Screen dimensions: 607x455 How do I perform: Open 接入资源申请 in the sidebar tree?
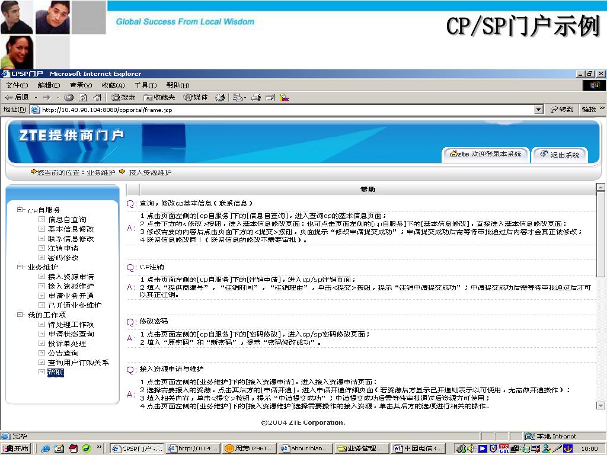[x=71, y=277]
